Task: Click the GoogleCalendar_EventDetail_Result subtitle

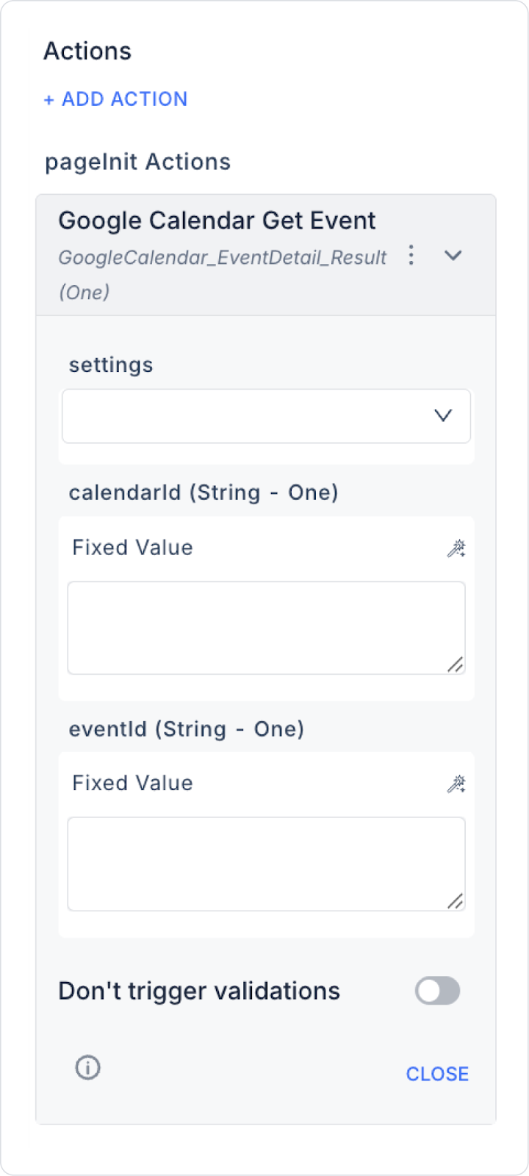Action: coord(222,258)
